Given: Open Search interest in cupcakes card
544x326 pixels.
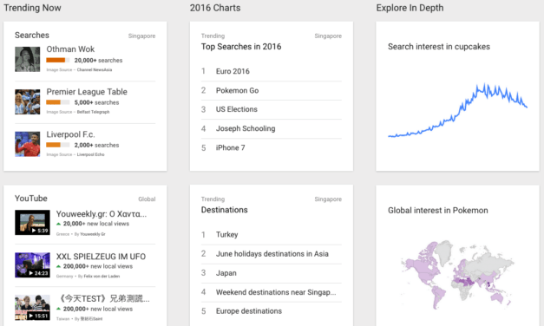Looking at the screenshot, I should [x=439, y=47].
